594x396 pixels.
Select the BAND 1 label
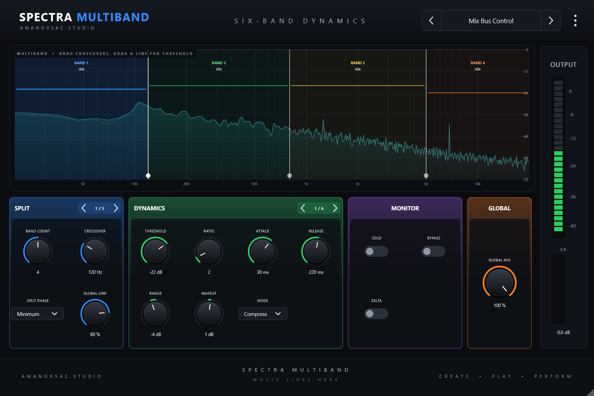coord(81,63)
